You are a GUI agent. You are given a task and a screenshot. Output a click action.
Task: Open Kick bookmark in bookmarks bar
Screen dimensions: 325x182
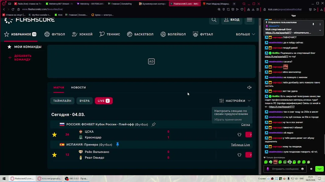[59, 15]
